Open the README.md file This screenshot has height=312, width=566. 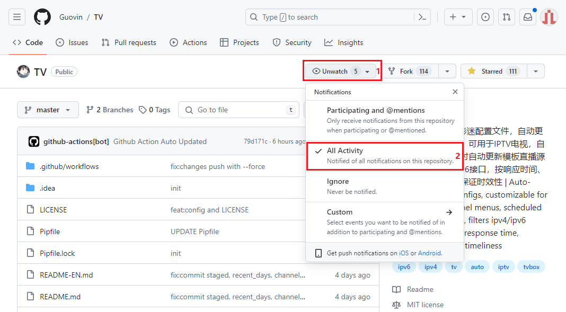tap(60, 297)
